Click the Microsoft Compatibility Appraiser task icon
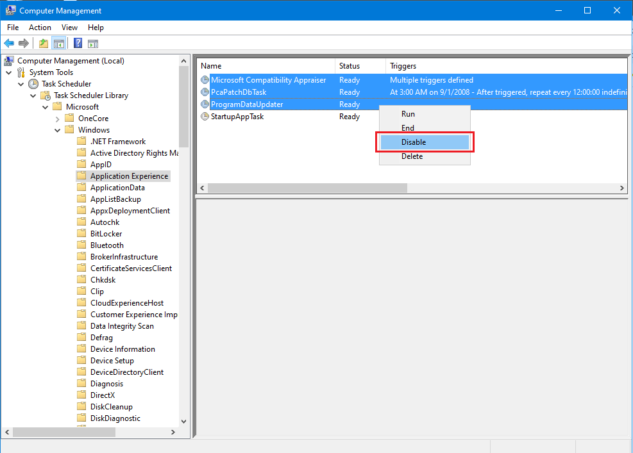This screenshot has width=633, height=453. click(205, 80)
